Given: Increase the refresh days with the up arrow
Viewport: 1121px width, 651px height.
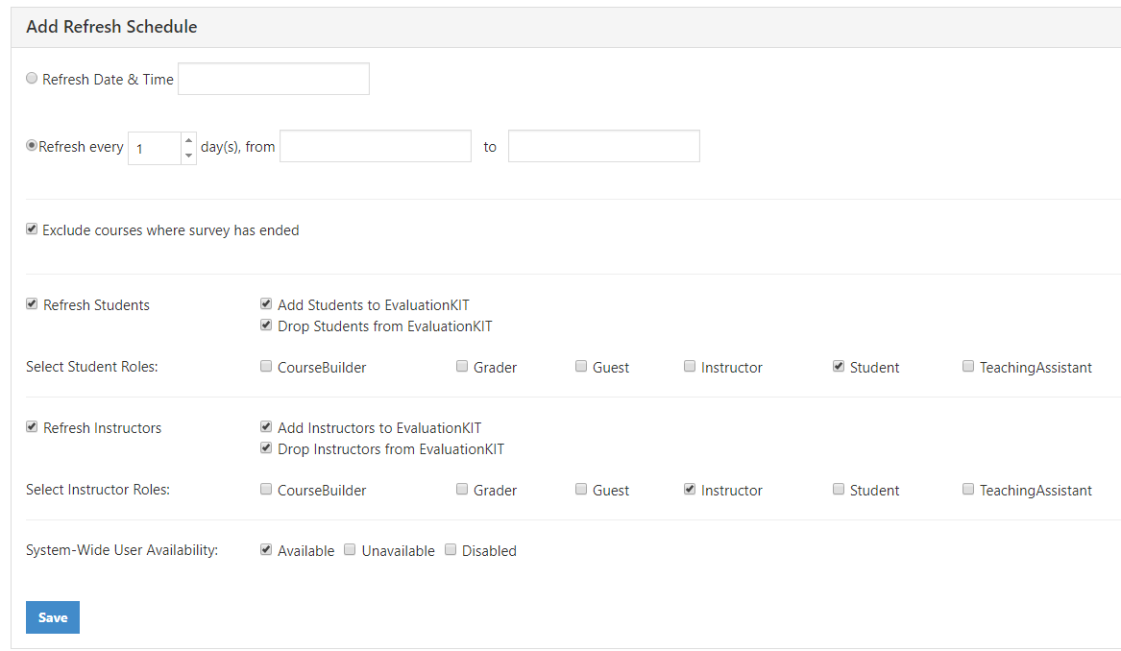Looking at the screenshot, I should click(x=188, y=140).
